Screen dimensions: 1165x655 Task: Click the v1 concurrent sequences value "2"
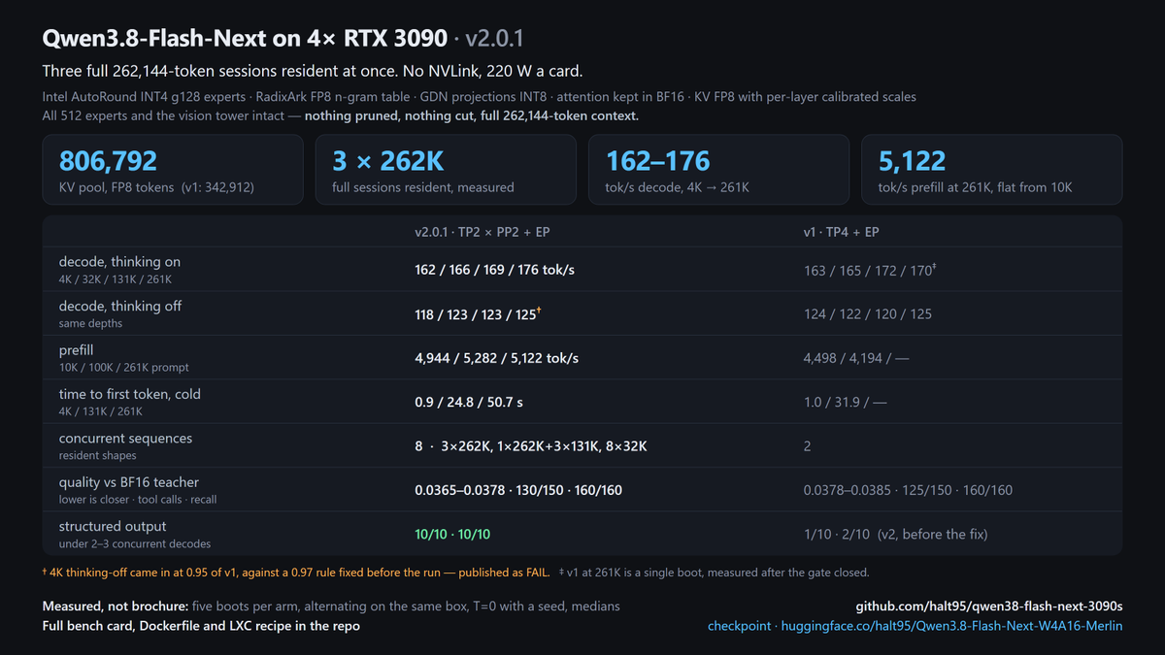point(808,446)
